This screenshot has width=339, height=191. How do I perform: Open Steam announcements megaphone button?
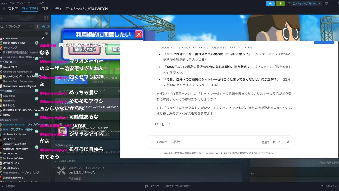270,3
